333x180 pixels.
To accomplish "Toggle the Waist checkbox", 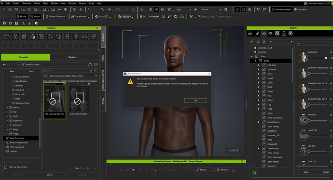I will 264,91.
